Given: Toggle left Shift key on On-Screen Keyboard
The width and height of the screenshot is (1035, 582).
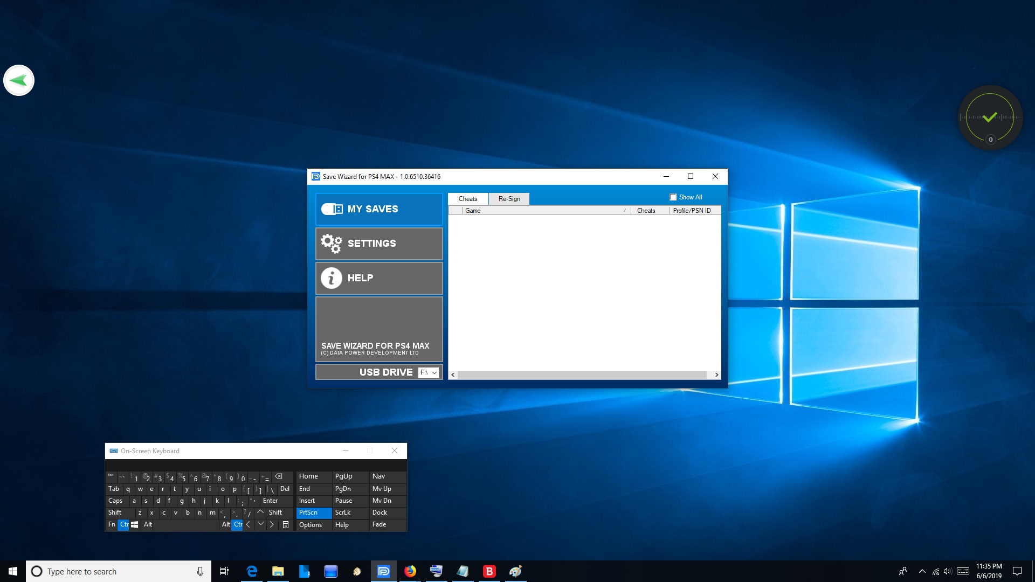Looking at the screenshot, I should 120,512.
